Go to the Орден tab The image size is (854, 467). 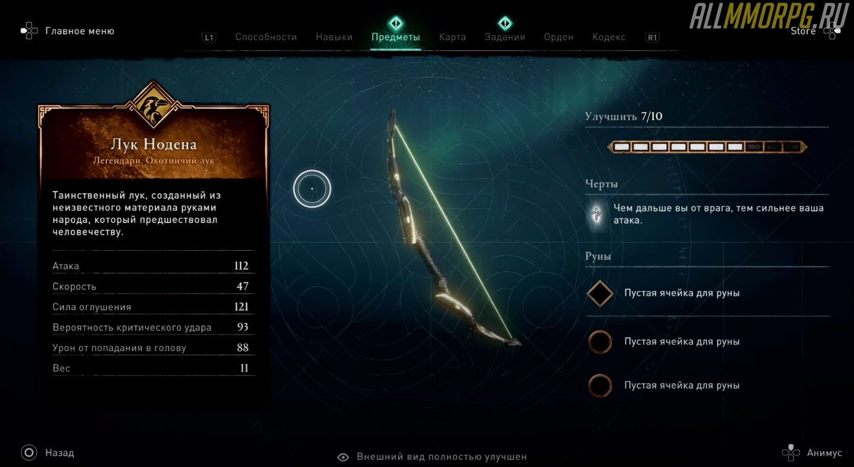[558, 37]
